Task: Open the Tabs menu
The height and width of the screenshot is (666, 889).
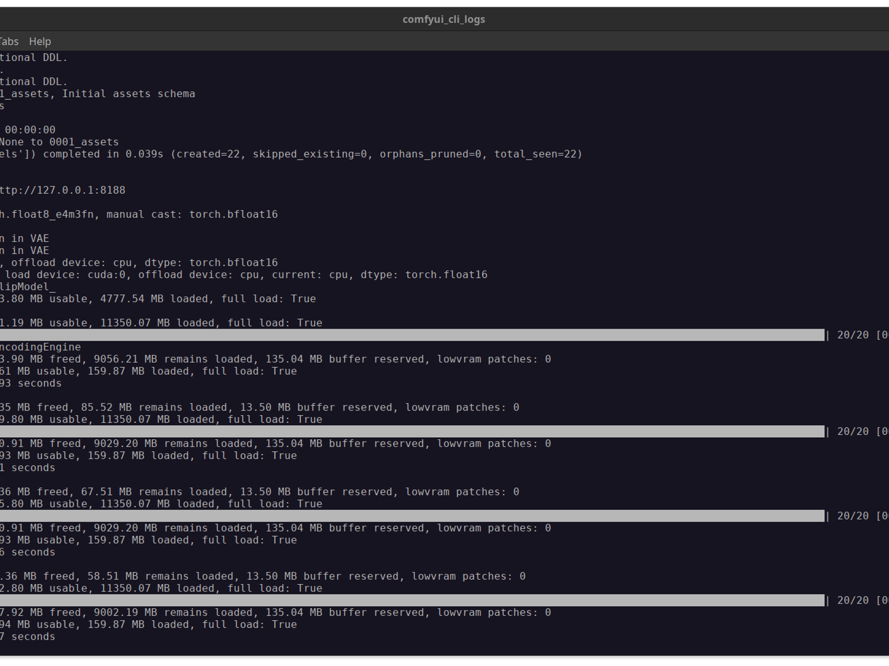Action: point(9,42)
